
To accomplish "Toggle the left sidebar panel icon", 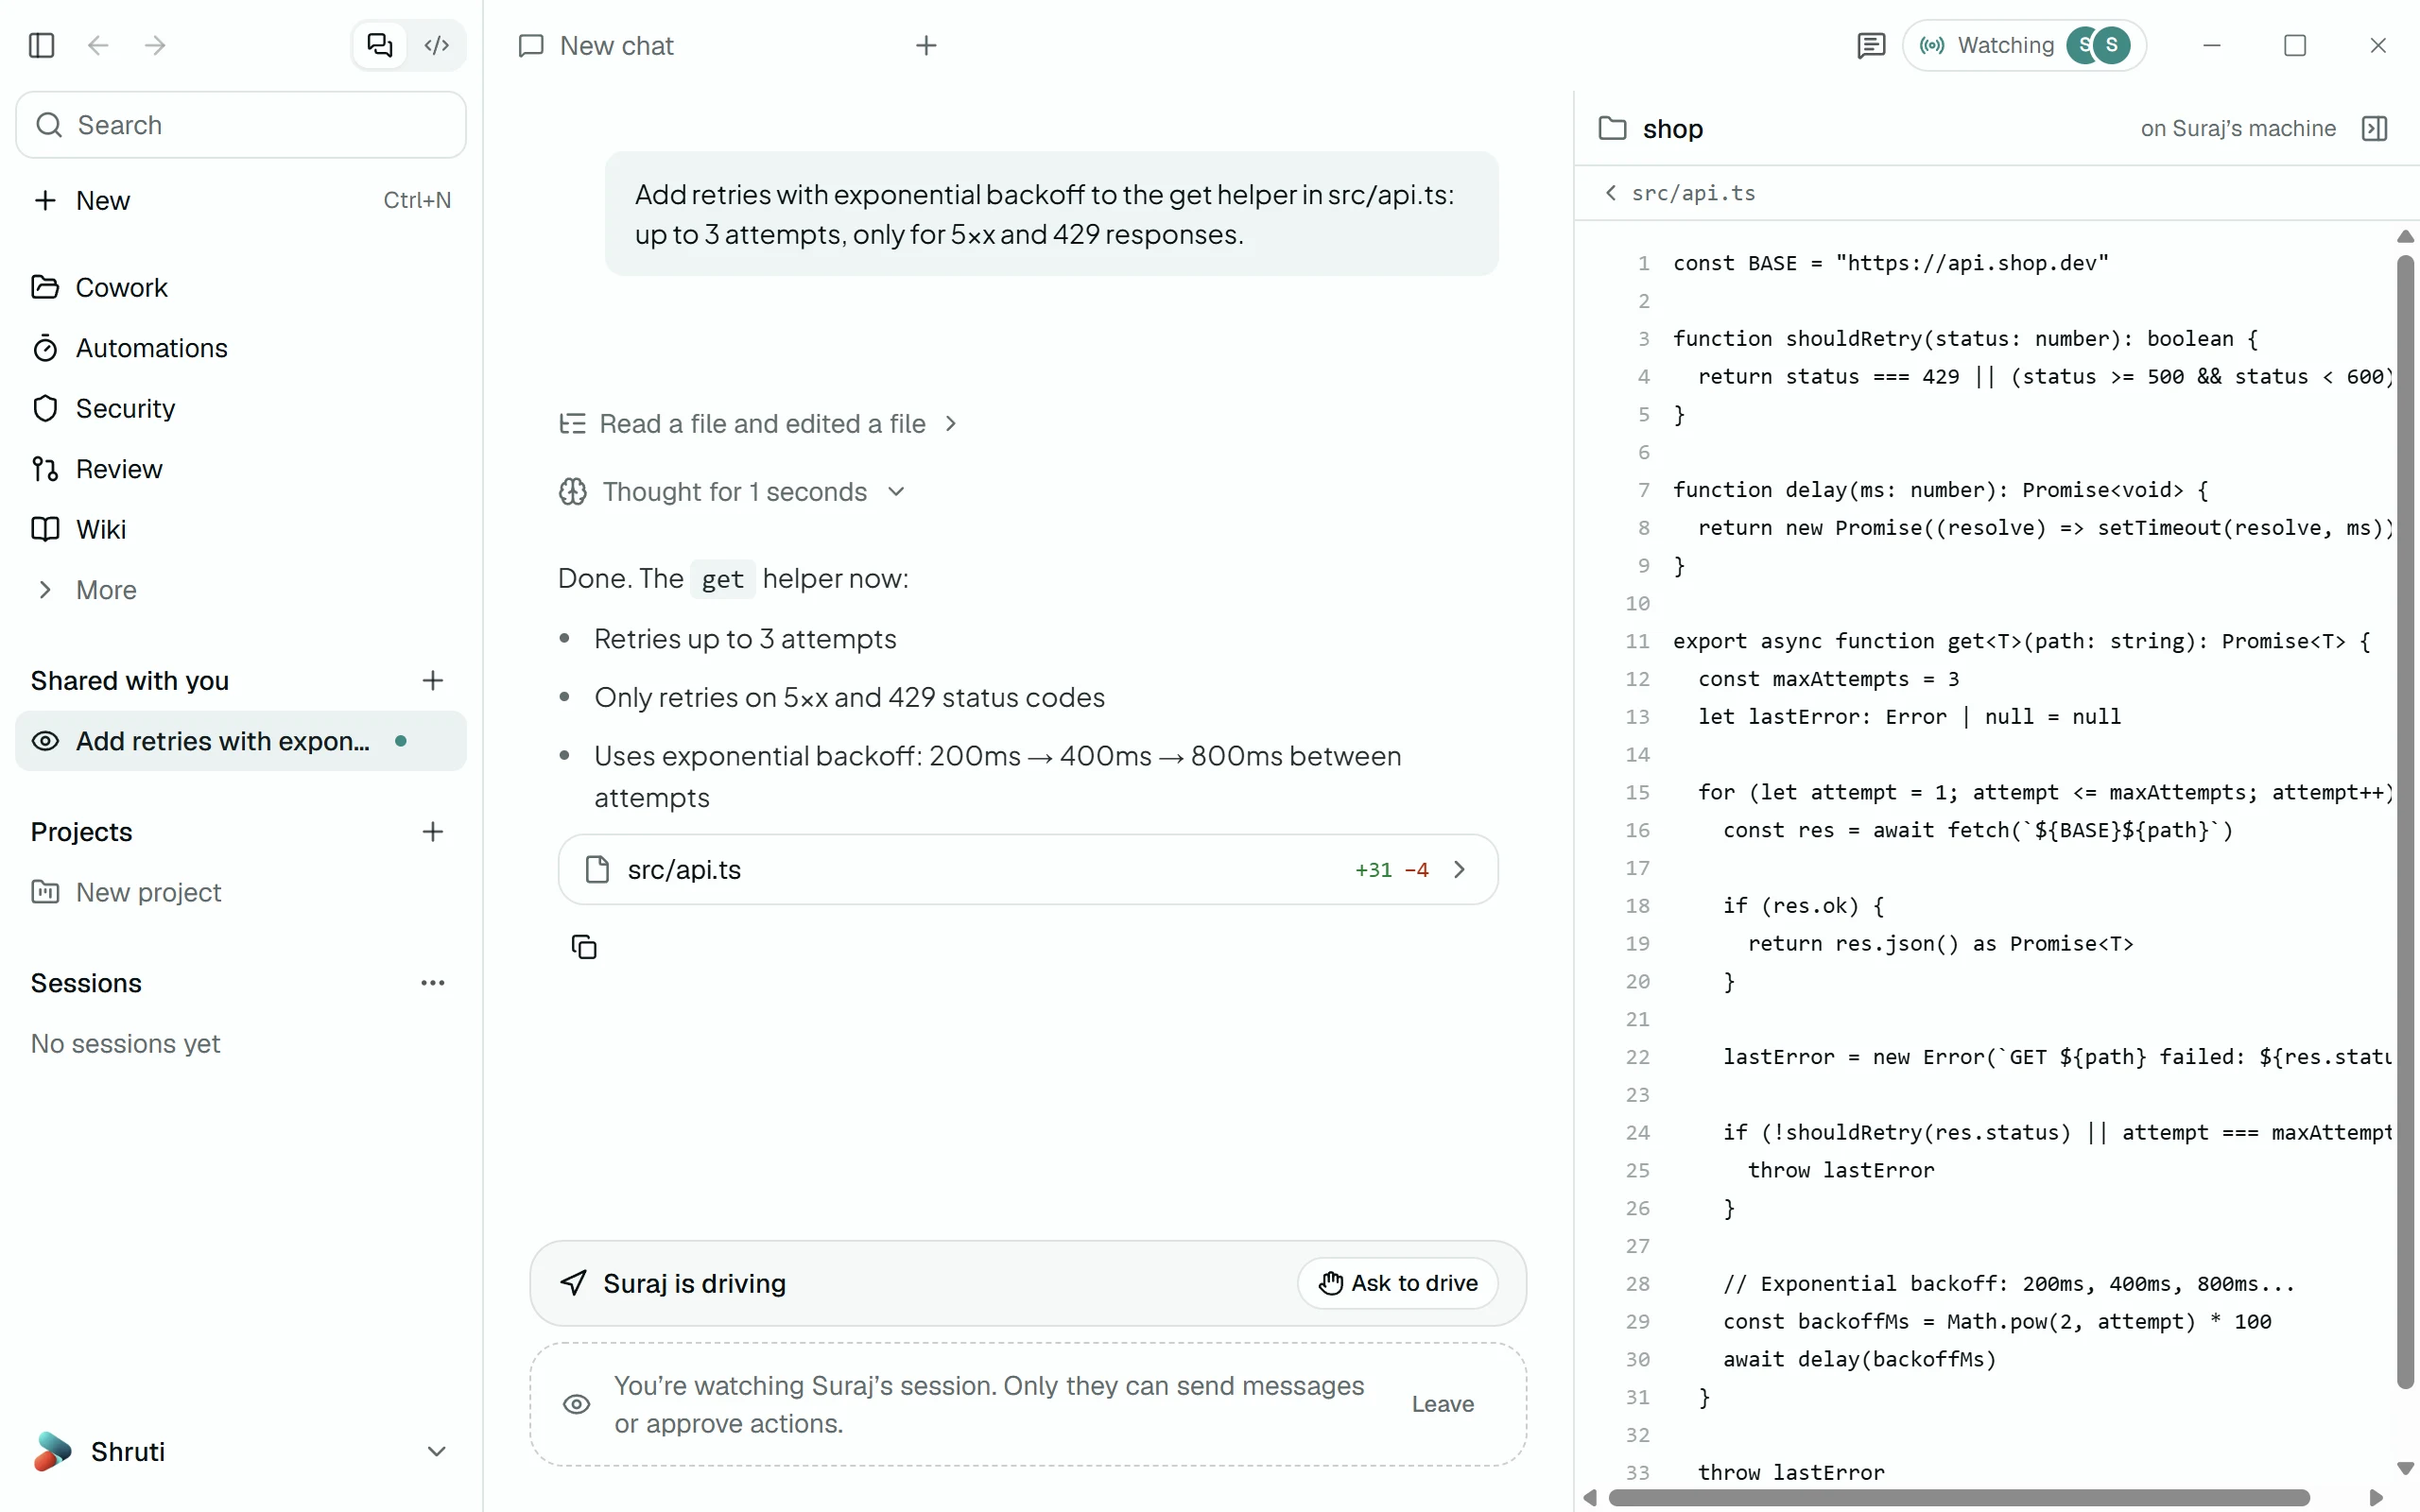I will coord(41,45).
